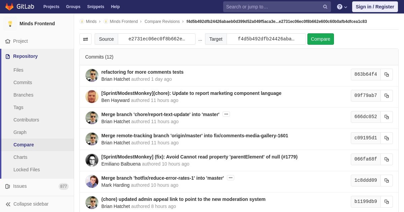Click Sign in / Register

click(375, 7)
